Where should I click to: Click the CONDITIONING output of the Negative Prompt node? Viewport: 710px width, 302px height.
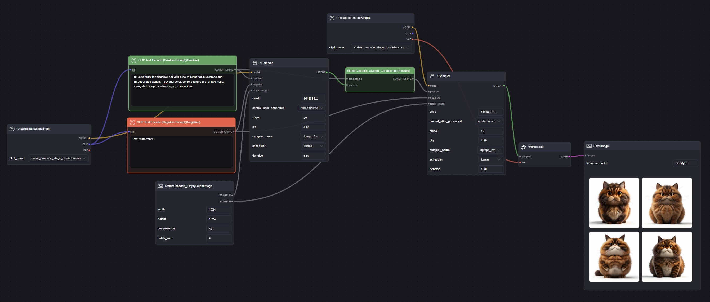coord(234,132)
